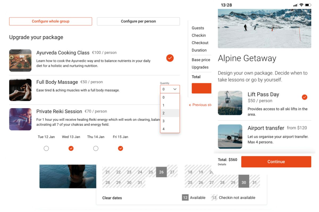Image resolution: width=319 pixels, height=212 pixels.
Task: Open the Airport transfer airplane image
Action: click(x=230, y=136)
